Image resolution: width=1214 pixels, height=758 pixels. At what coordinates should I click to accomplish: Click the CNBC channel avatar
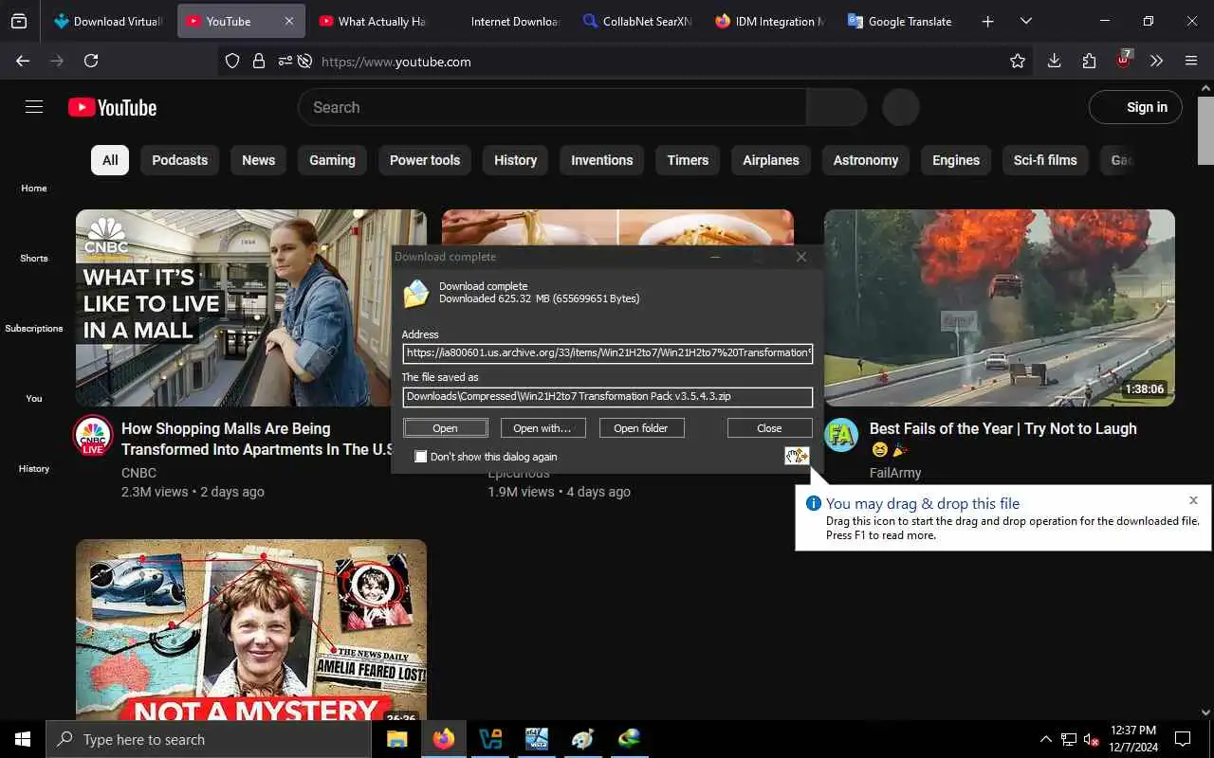click(93, 436)
